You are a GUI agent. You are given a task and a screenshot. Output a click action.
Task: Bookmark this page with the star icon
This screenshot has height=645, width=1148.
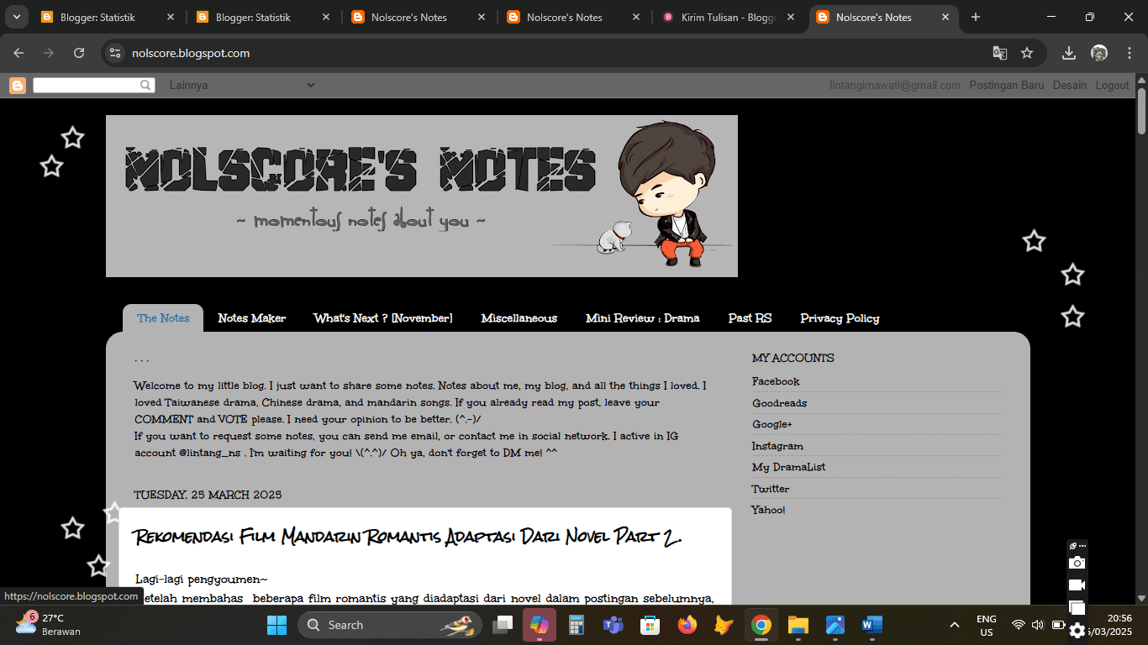[1027, 53]
